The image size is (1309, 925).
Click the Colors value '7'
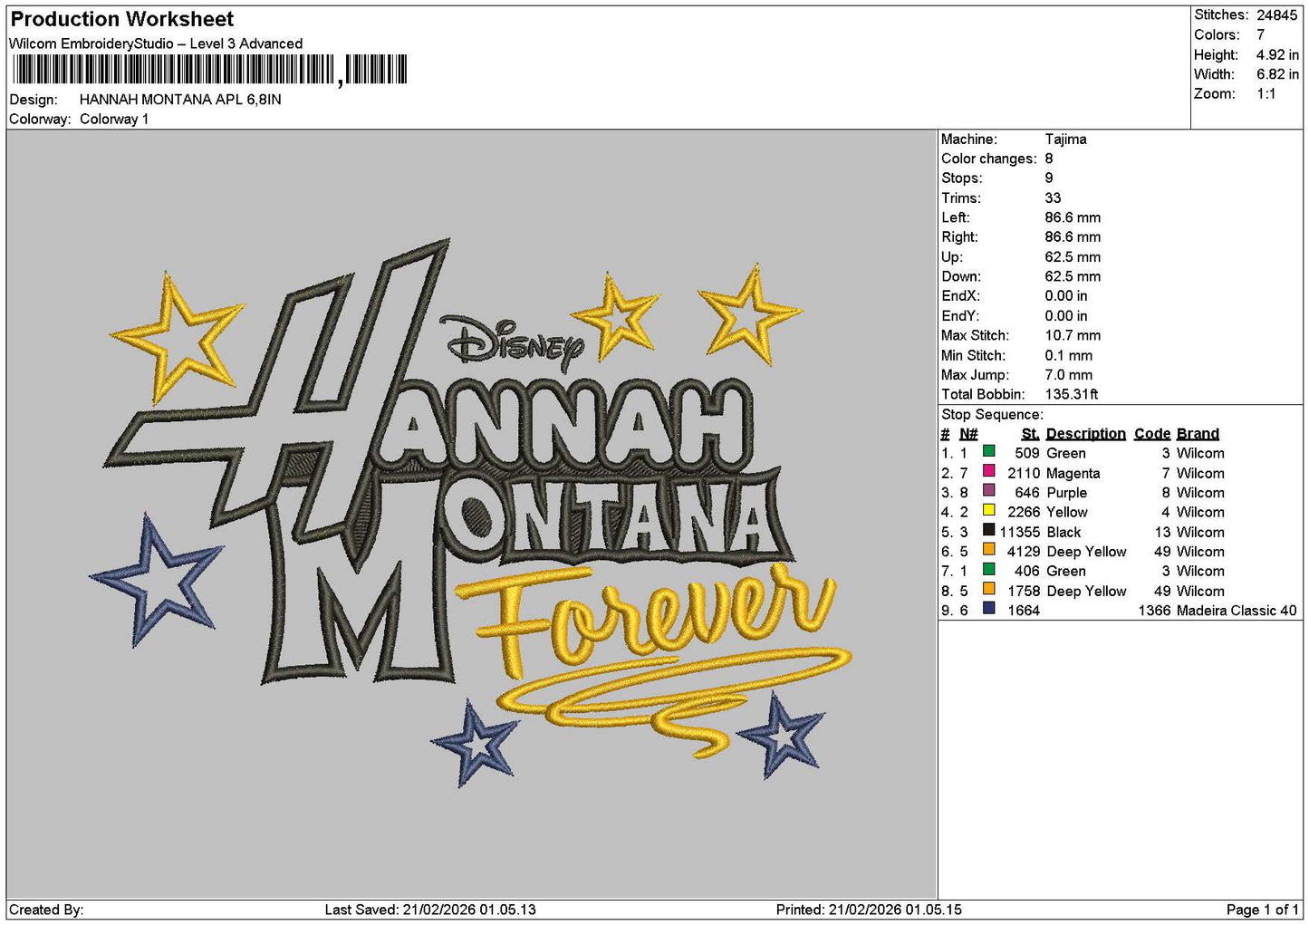[x=1261, y=34]
